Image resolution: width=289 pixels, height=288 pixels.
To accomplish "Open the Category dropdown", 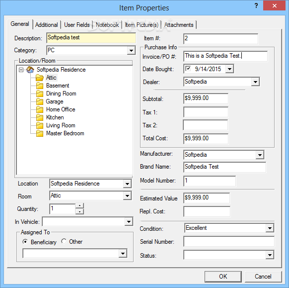I will tap(131, 50).
